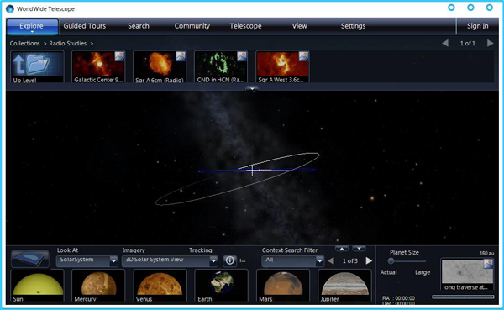Go to next context results page
The height and width of the screenshot is (310, 504).
click(x=369, y=260)
